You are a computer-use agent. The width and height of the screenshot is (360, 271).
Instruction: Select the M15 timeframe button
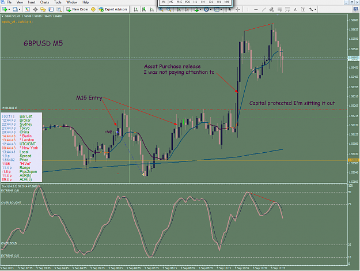coord(179,2)
